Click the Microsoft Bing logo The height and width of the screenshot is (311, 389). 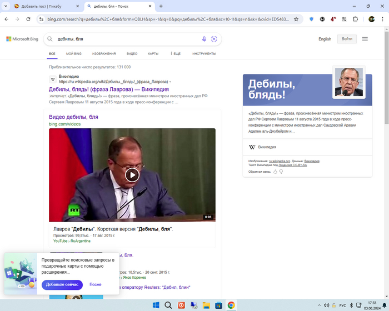pos(22,39)
